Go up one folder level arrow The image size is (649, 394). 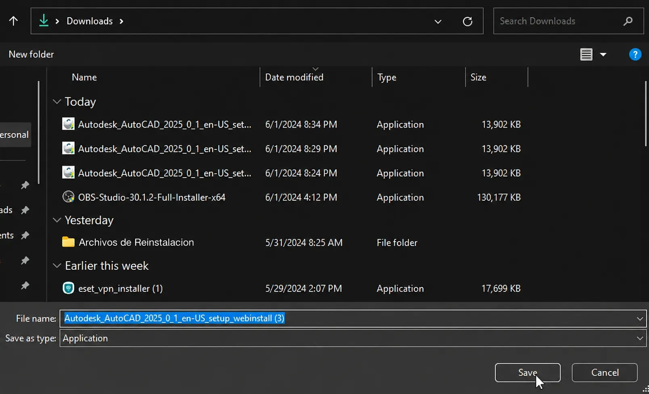click(13, 21)
